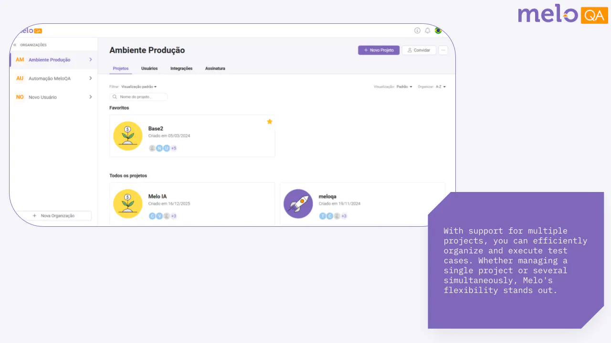This screenshot has width=611, height=343.
Task: Open notifications via the bell icon
Action: pos(428,30)
